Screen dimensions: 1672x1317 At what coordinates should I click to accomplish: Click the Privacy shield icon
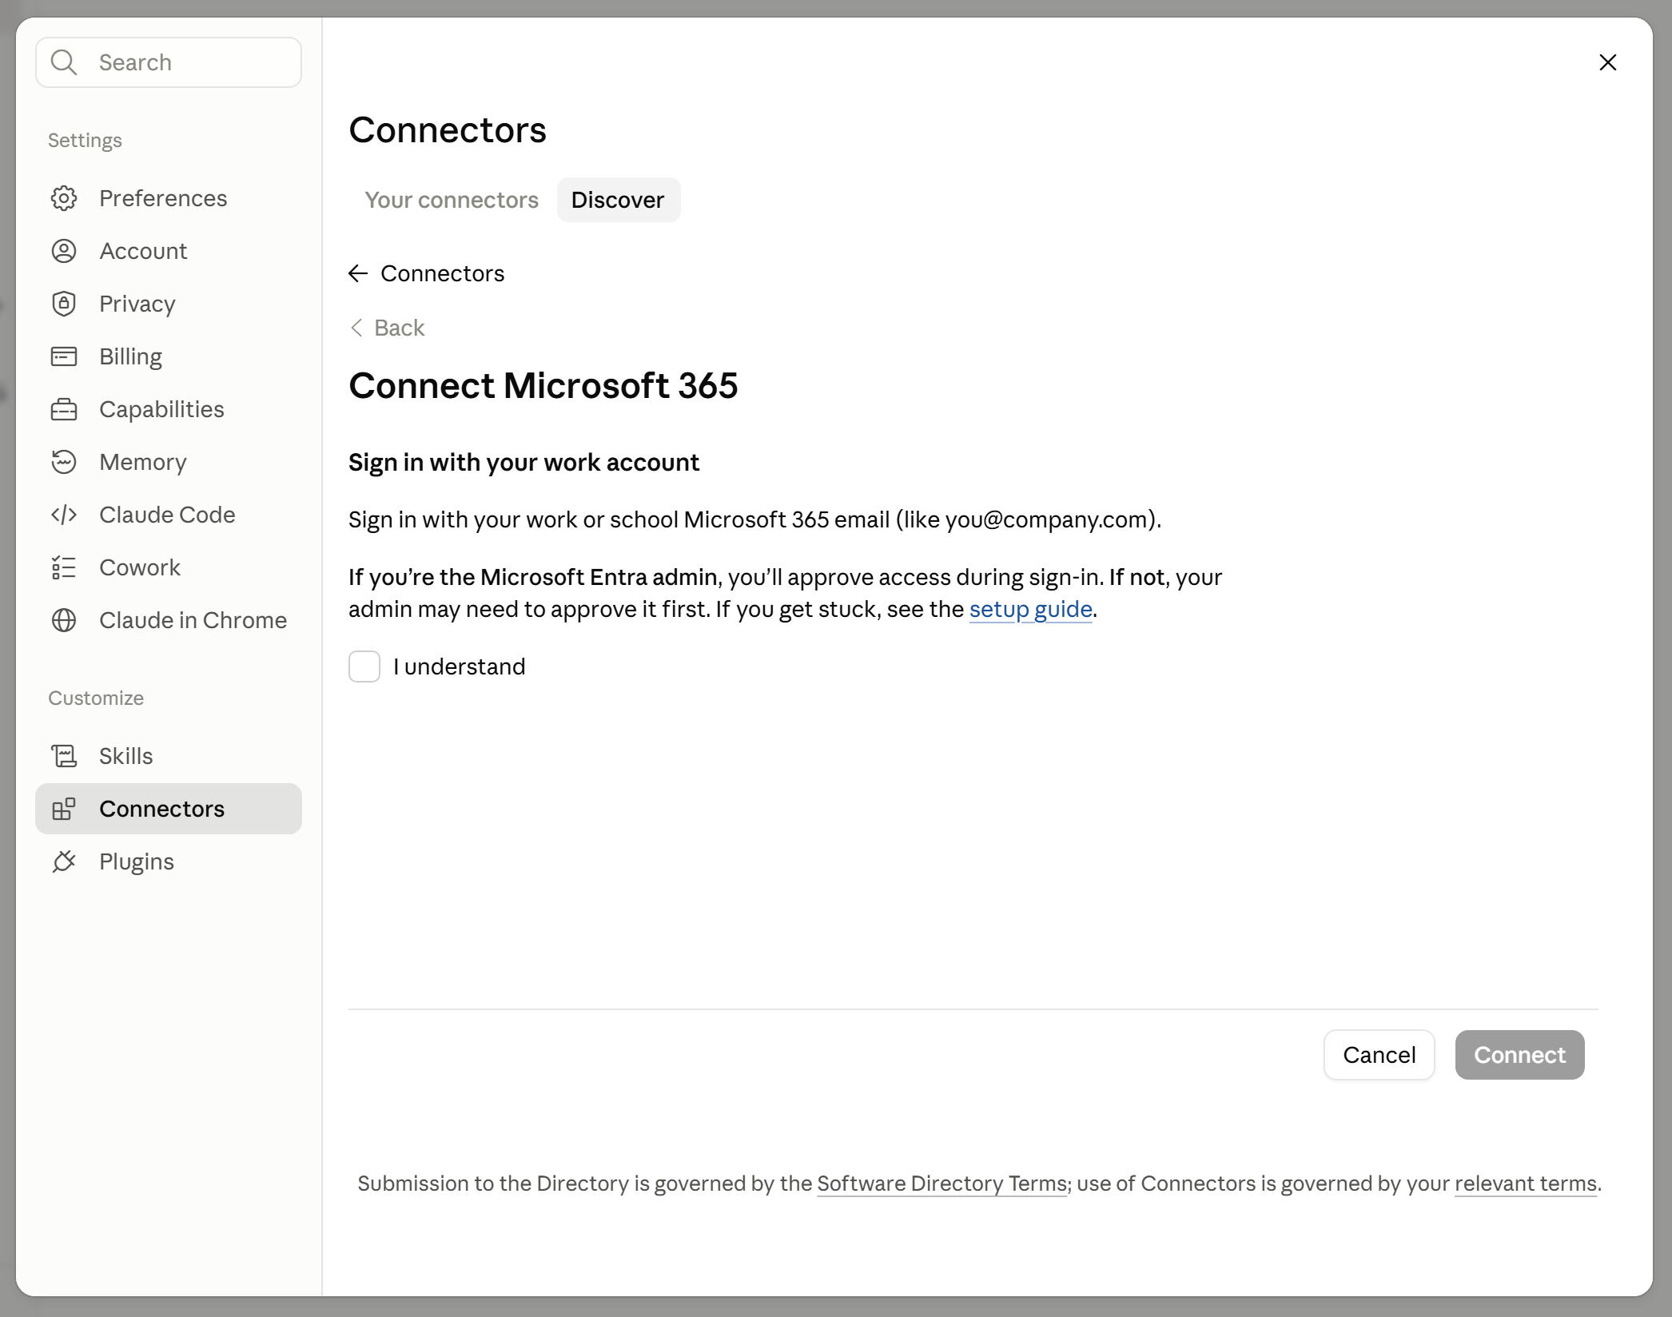coord(64,304)
